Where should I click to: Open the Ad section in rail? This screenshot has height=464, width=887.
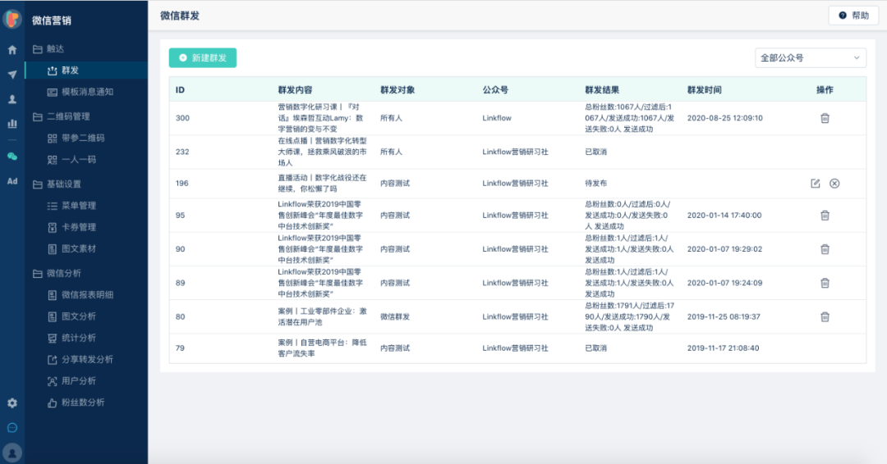click(x=11, y=181)
